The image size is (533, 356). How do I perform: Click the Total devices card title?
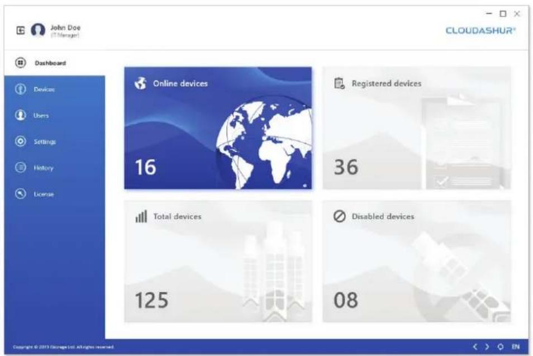pyautogui.click(x=177, y=217)
